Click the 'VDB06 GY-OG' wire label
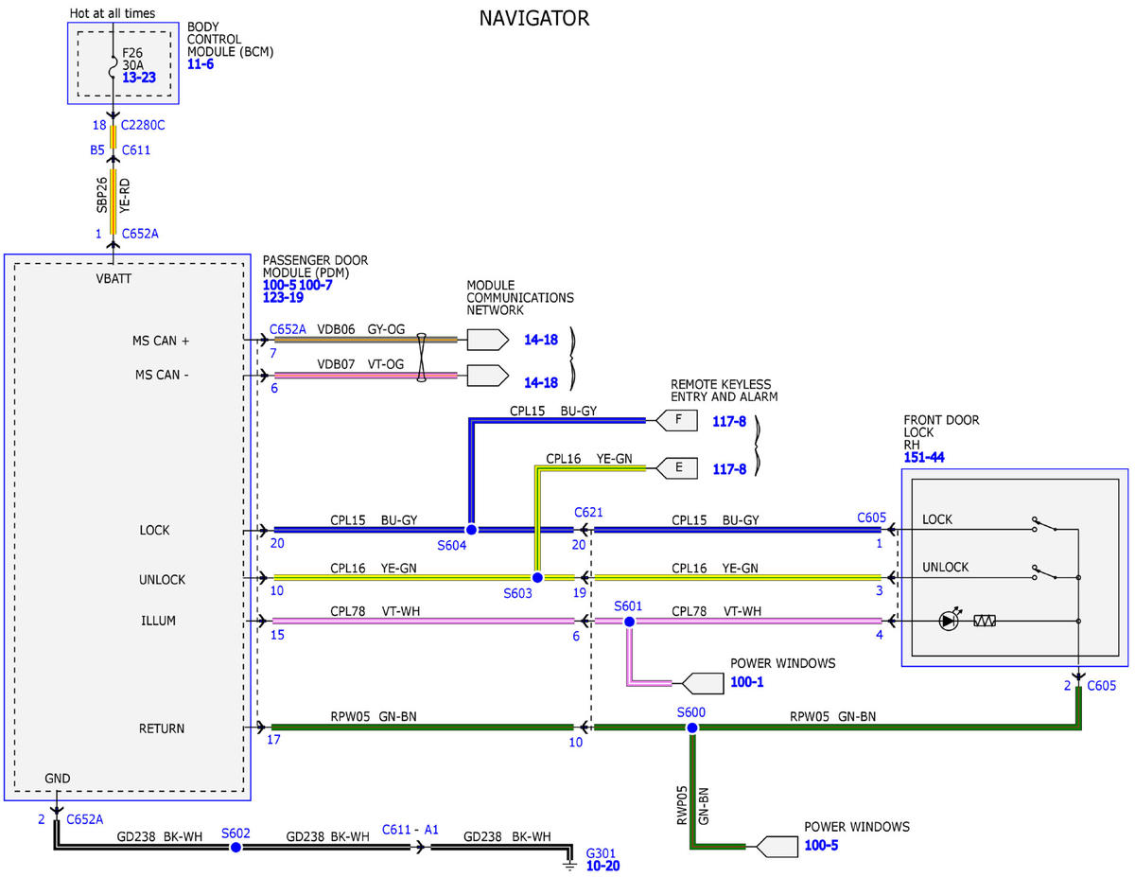Viewport: 1135px width, 877px height. 360,329
